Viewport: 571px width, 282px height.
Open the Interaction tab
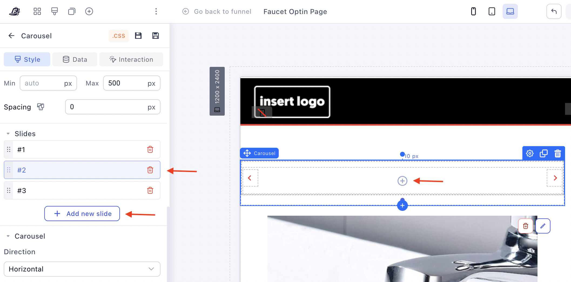pyautogui.click(x=131, y=59)
